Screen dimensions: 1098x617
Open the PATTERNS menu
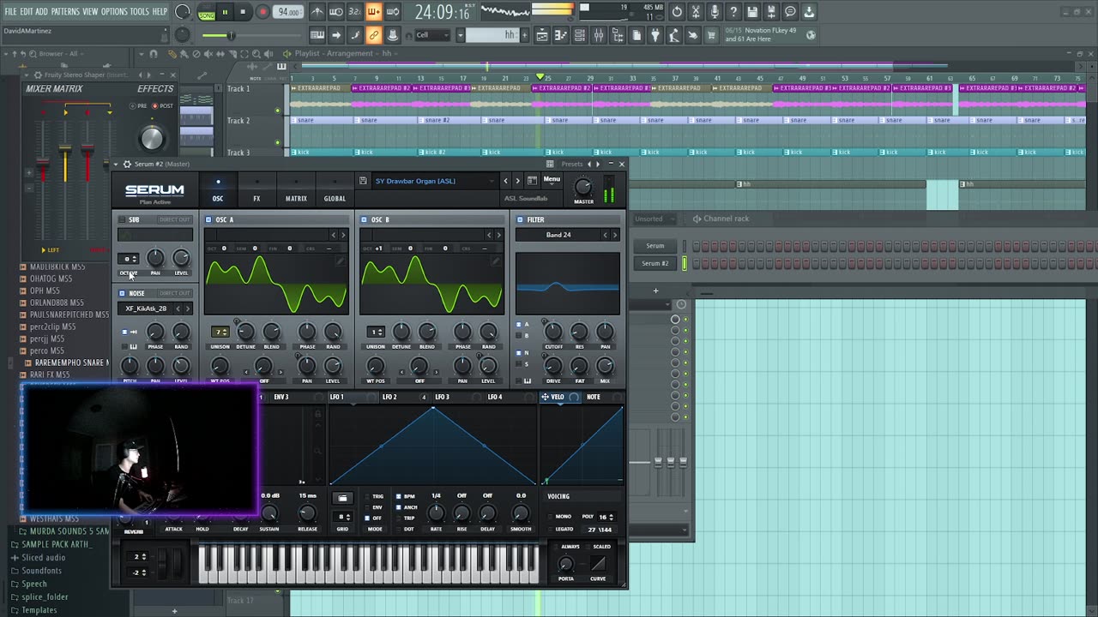click(x=65, y=11)
